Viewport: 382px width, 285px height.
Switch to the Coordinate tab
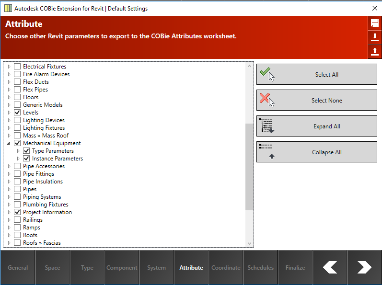click(x=226, y=268)
